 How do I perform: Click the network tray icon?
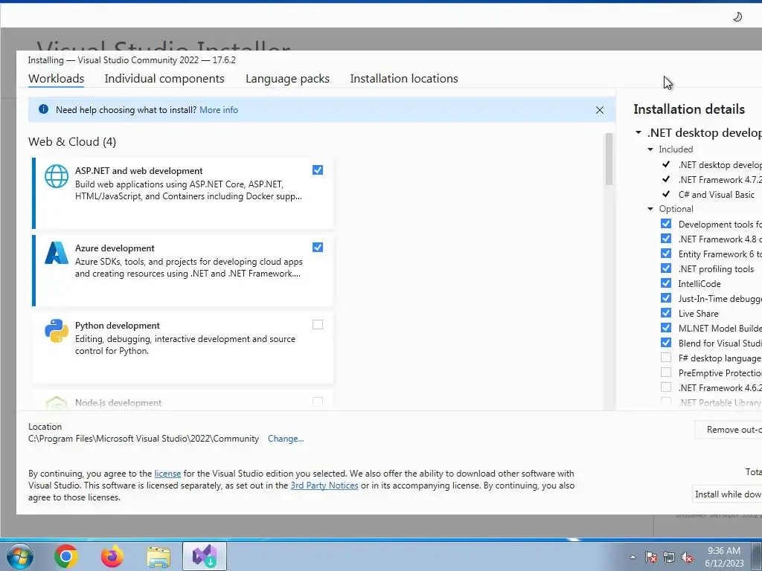pos(669,557)
